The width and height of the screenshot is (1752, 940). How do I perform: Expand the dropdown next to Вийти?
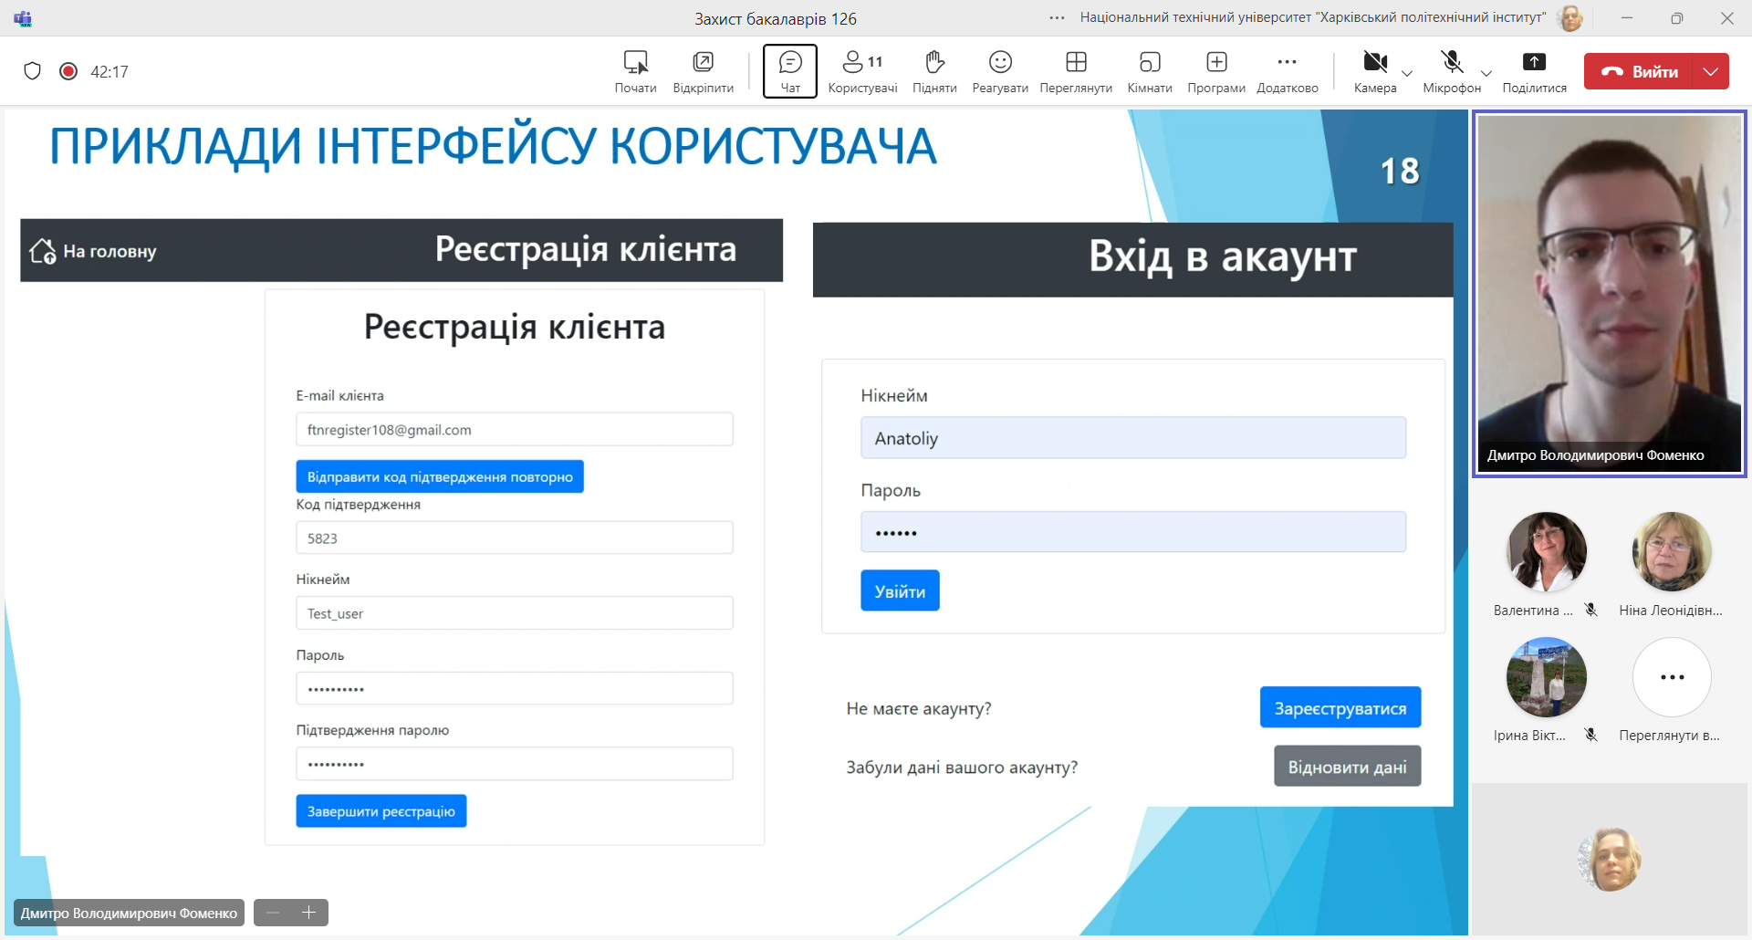1711,71
